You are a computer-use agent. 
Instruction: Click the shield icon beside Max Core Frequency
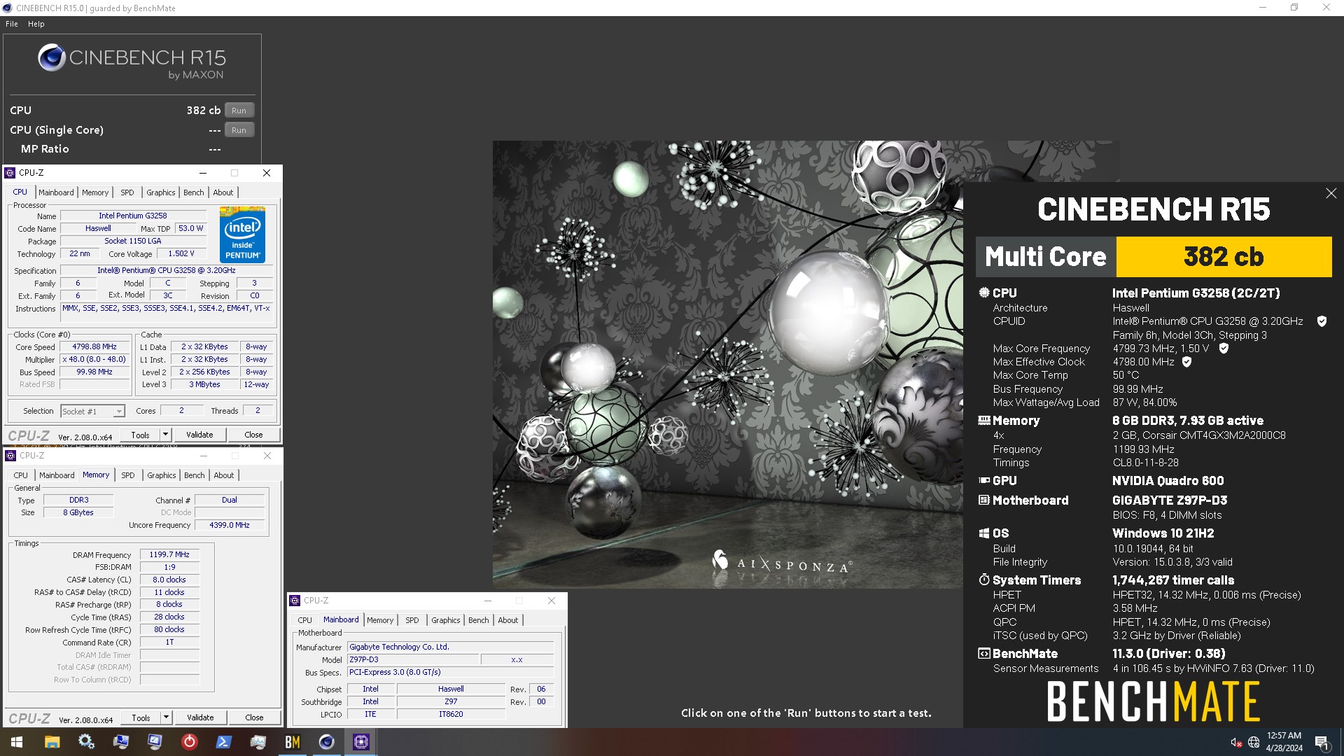1224,348
